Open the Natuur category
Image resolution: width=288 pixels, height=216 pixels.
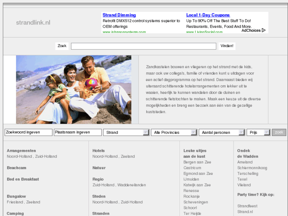99,168
